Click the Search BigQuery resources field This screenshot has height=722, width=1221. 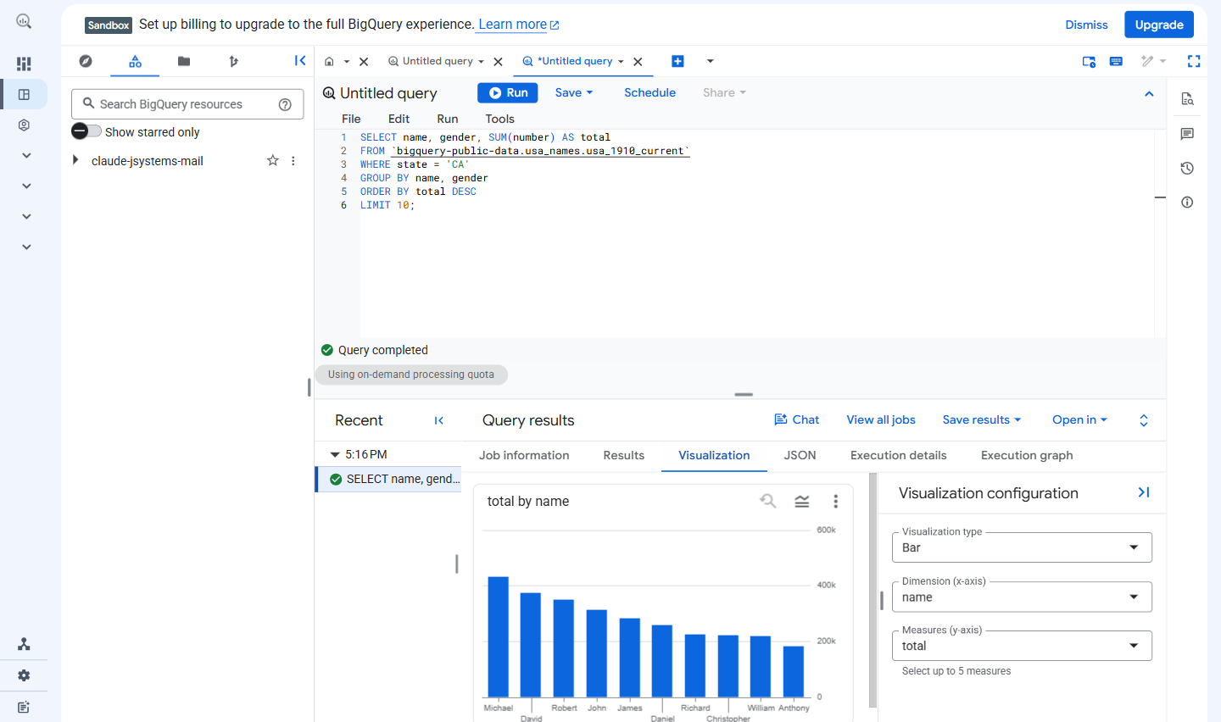[187, 104]
